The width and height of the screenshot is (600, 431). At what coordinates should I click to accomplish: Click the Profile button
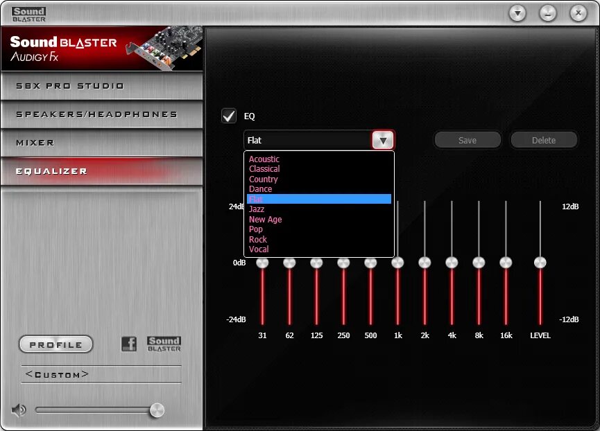(56, 344)
